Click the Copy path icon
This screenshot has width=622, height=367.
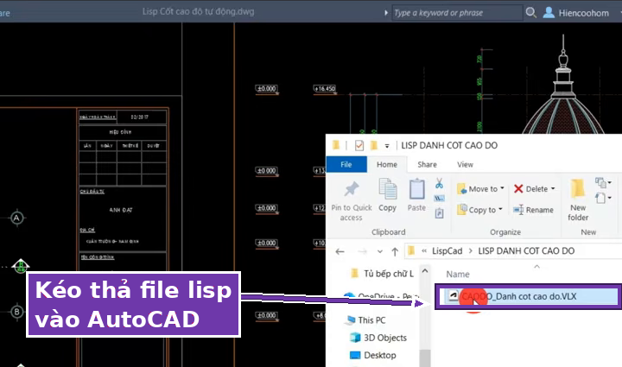[x=439, y=198]
